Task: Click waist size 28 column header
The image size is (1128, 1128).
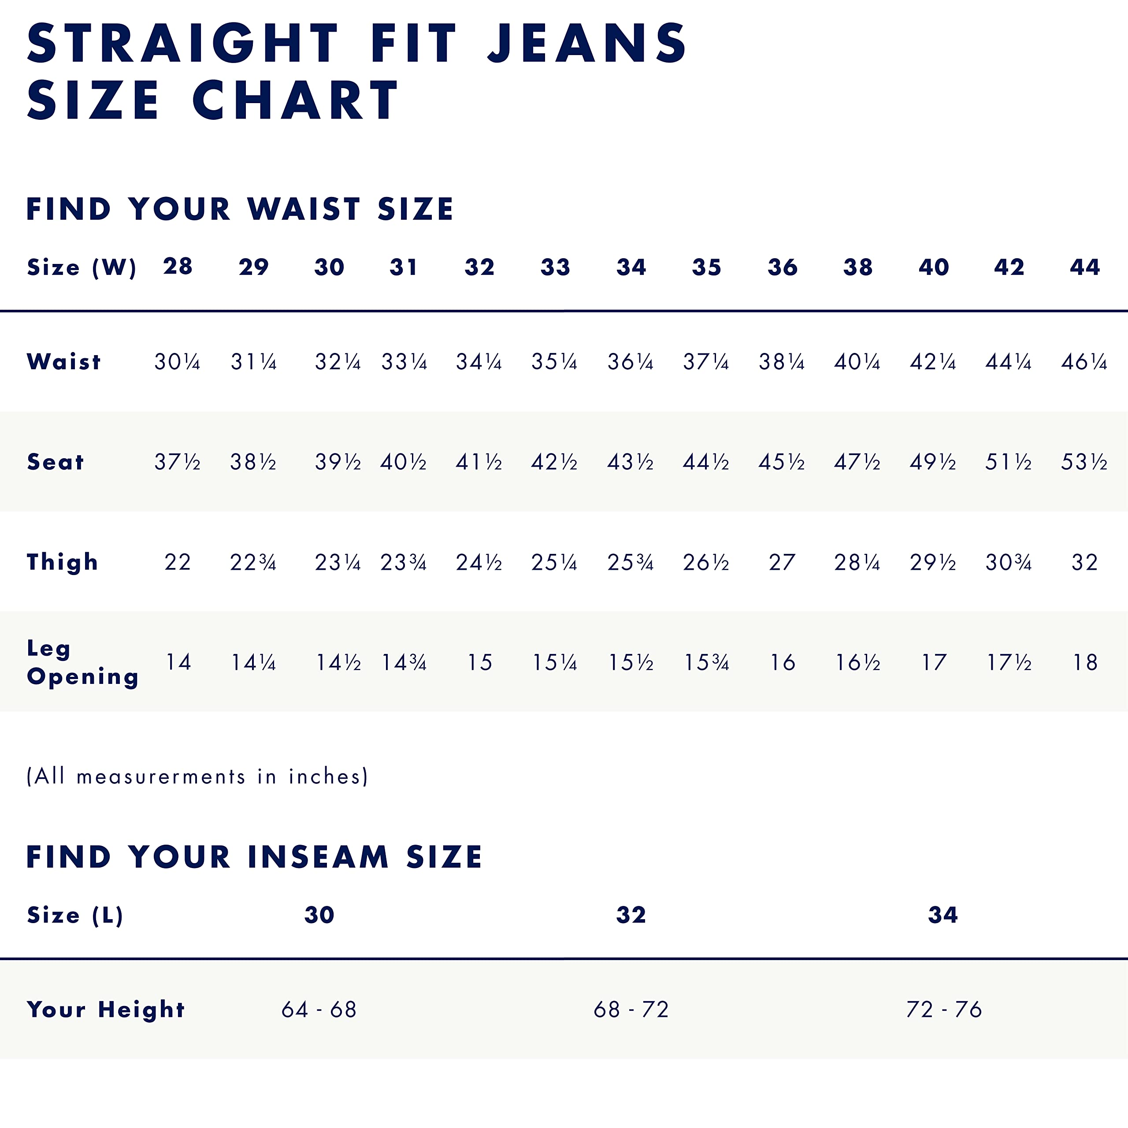Action: (x=178, y=267)
